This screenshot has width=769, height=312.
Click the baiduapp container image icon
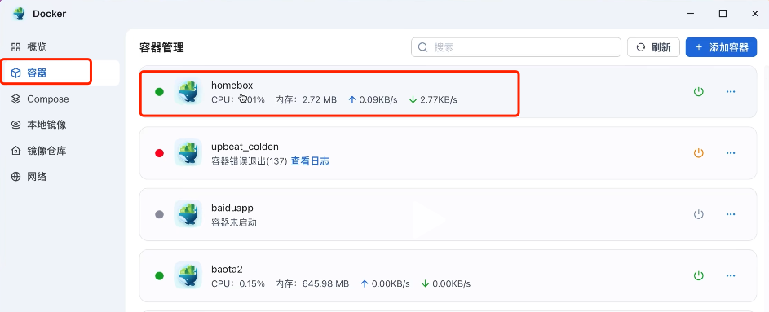pos(188,214)
